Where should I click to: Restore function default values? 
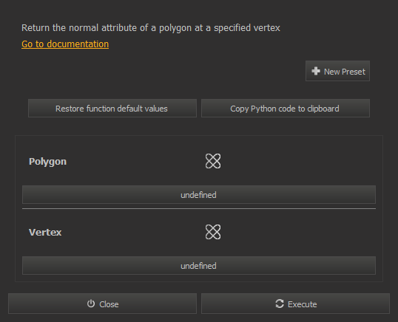point(112,109)
